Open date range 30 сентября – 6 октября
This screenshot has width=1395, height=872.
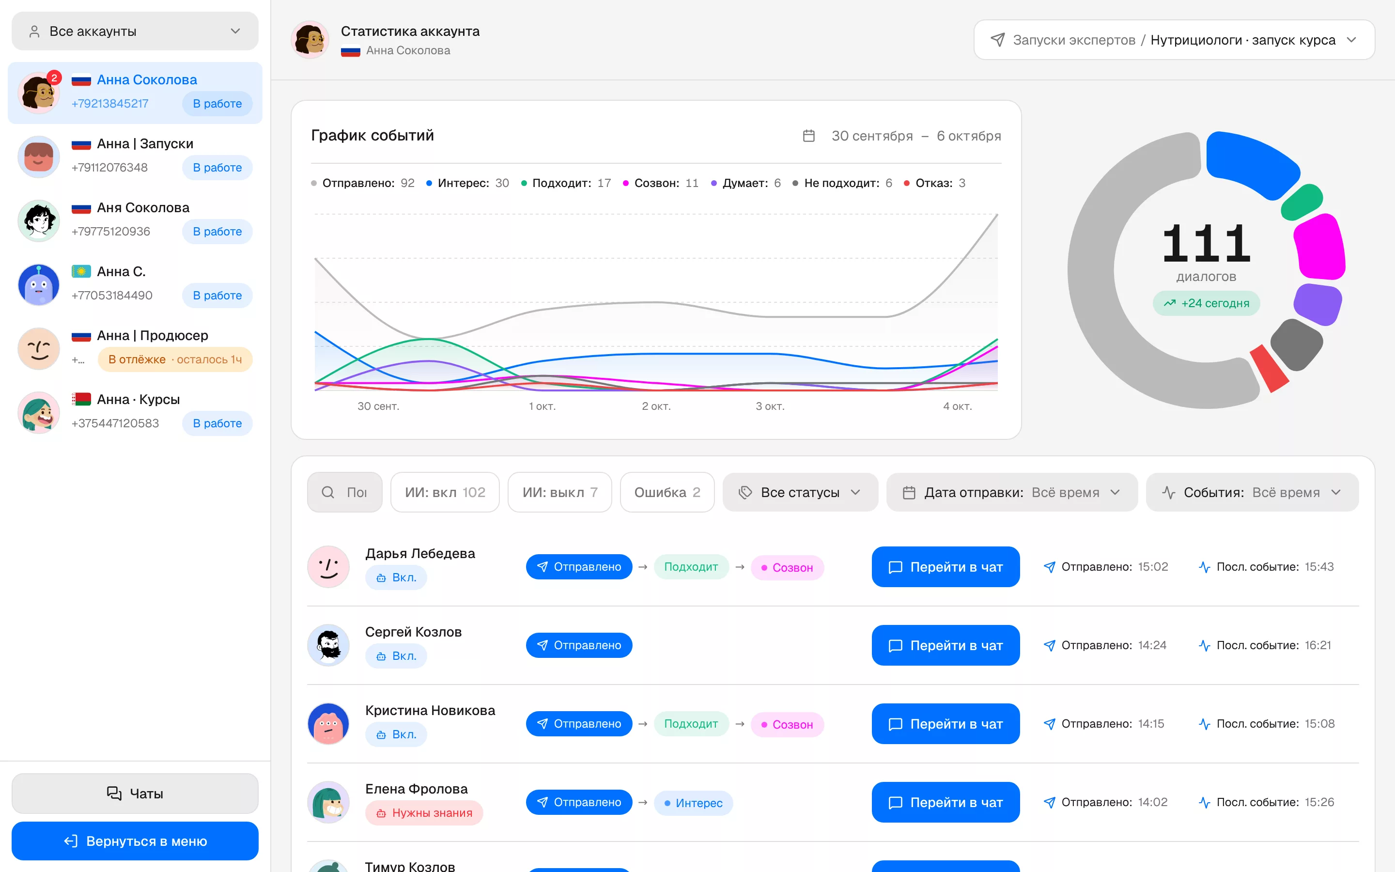pyautogui.click(x=902, y=136)
